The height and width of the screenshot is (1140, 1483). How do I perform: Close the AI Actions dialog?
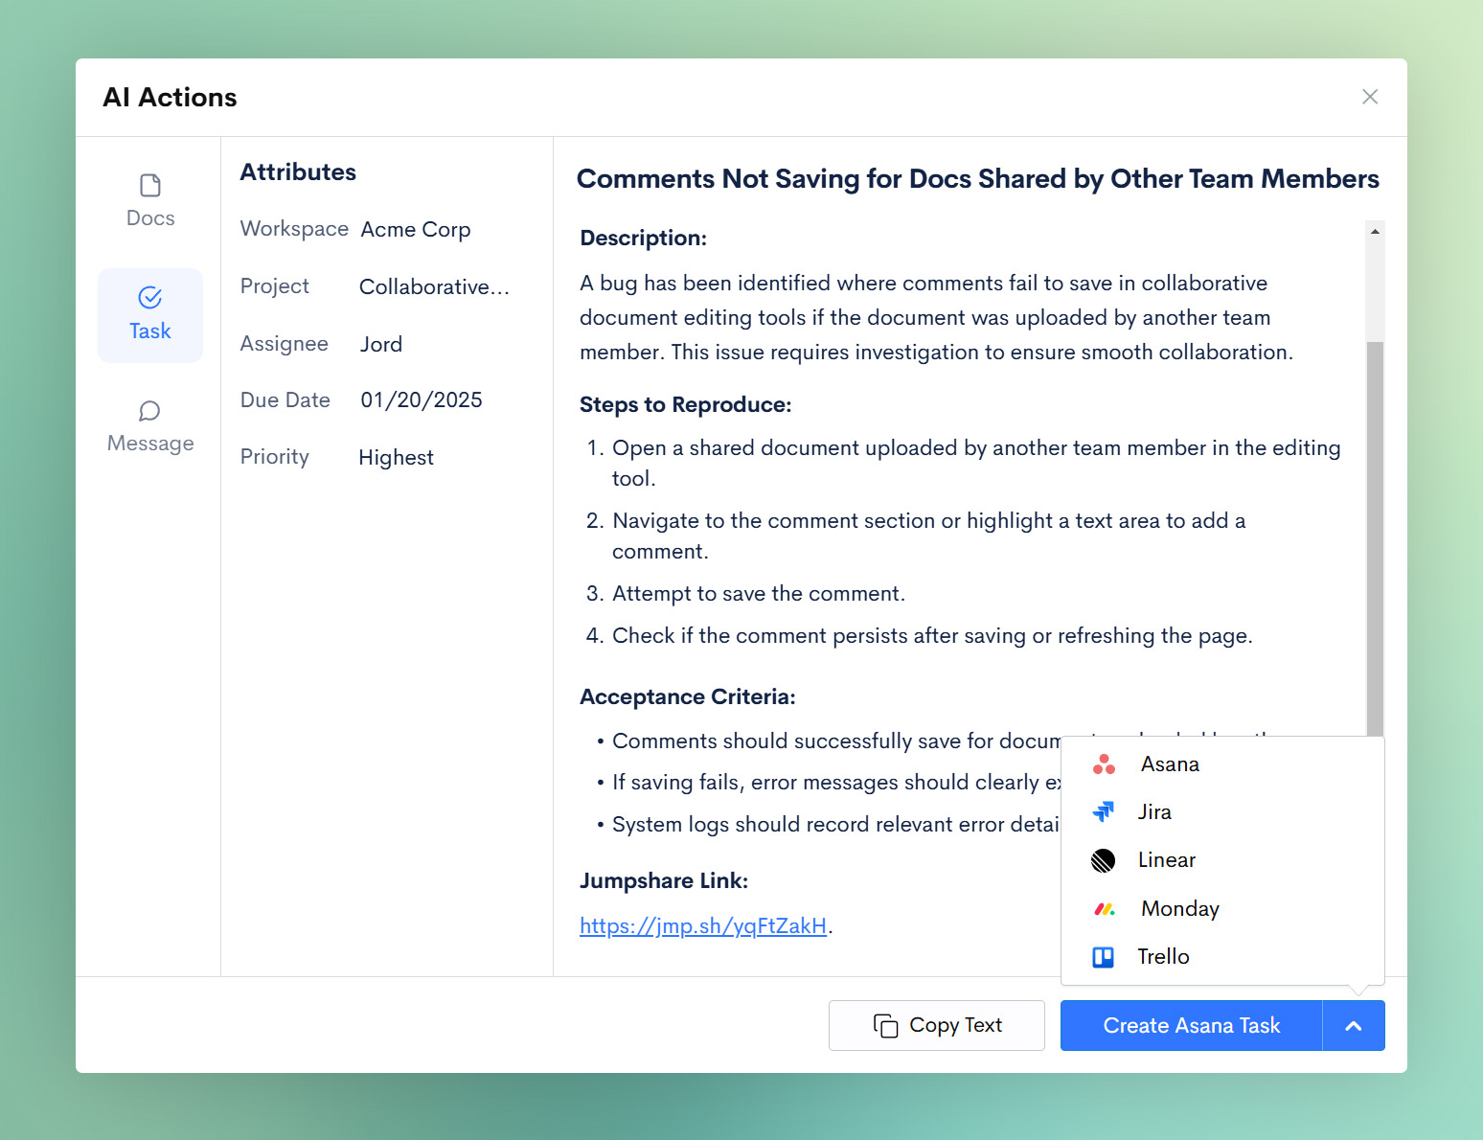pos(1370,97)
